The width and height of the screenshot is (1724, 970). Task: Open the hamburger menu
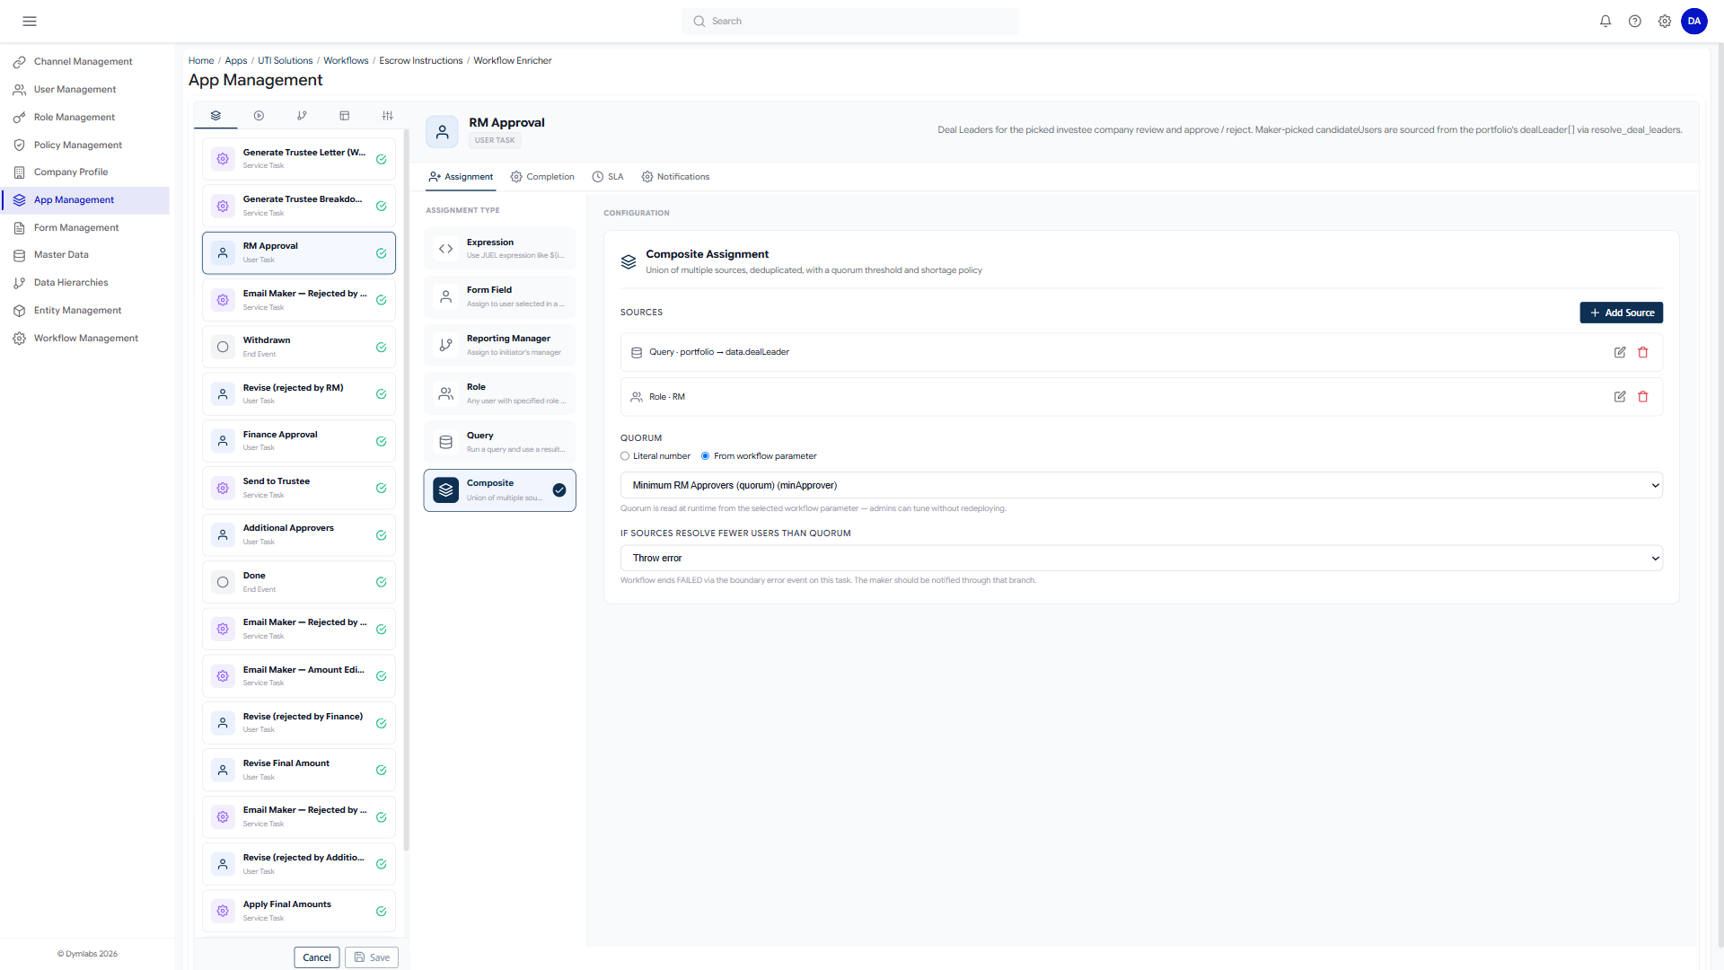30,21
